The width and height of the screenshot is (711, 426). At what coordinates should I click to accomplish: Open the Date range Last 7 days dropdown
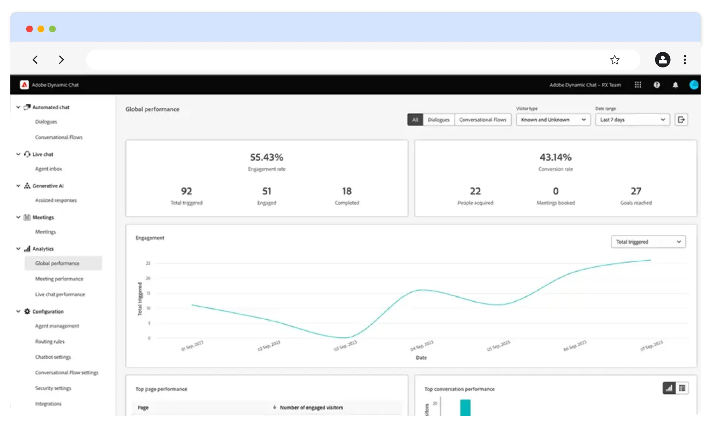click(x=632, y=120)
